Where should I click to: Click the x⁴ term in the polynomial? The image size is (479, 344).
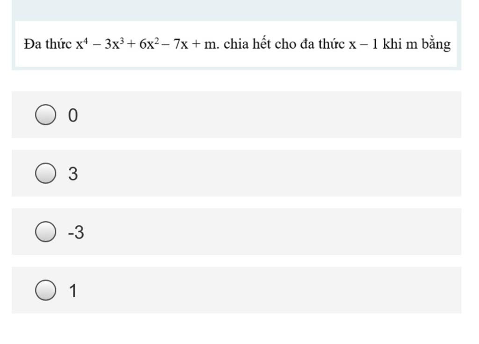pos(82,43)
